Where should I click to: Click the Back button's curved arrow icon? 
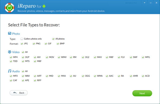click(15, 93)
